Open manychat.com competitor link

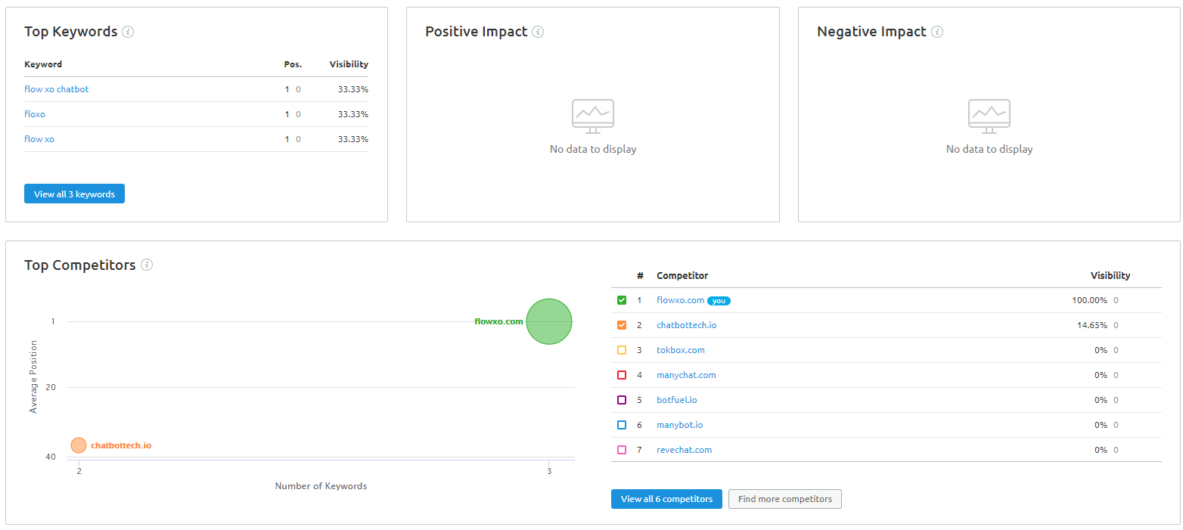tap(686, 375)
